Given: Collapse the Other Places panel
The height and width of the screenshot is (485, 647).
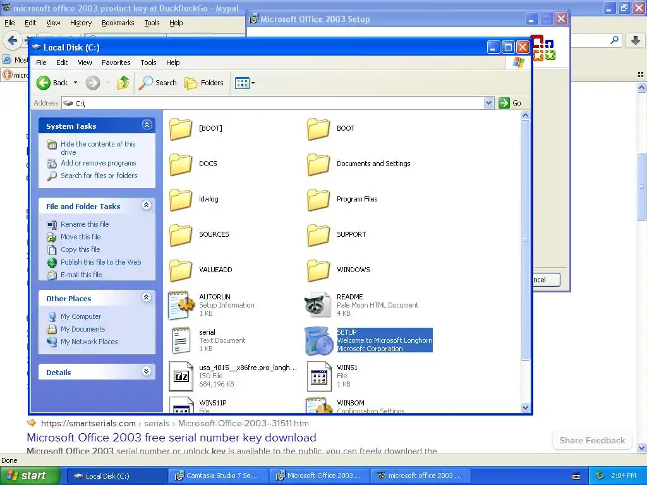Looking at the screenshot, I should click(x=147, y=297).
